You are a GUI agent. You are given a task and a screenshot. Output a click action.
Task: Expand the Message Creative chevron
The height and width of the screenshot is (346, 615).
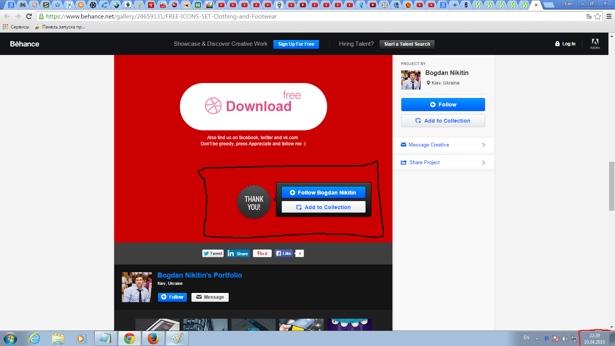(484, 145)
